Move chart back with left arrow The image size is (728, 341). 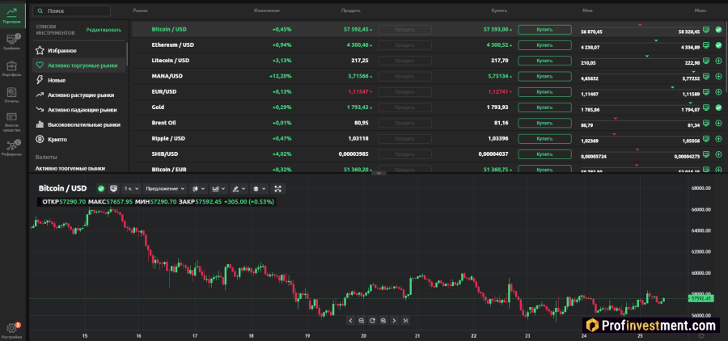click(350, 321)
